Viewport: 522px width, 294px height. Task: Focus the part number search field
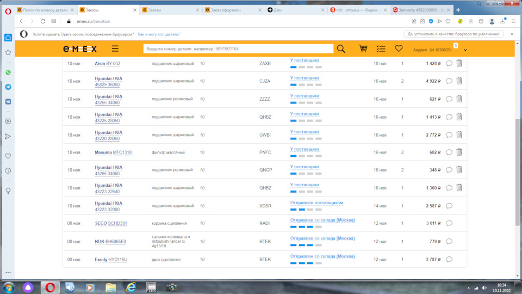point(238,48)
